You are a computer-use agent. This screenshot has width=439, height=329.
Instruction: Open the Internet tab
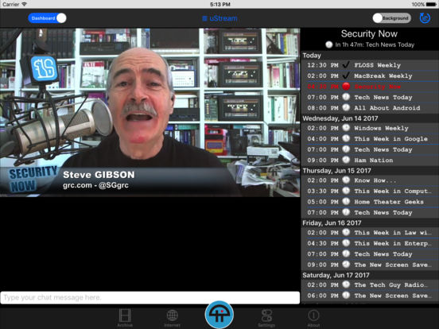pyautogui.click(x=173, y=318)
